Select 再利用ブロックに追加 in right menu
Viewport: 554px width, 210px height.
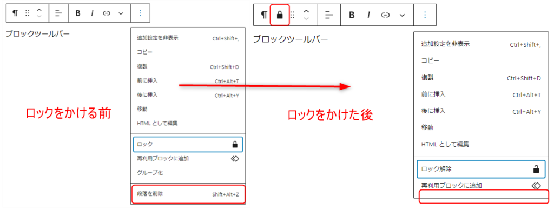click(480, 185)
